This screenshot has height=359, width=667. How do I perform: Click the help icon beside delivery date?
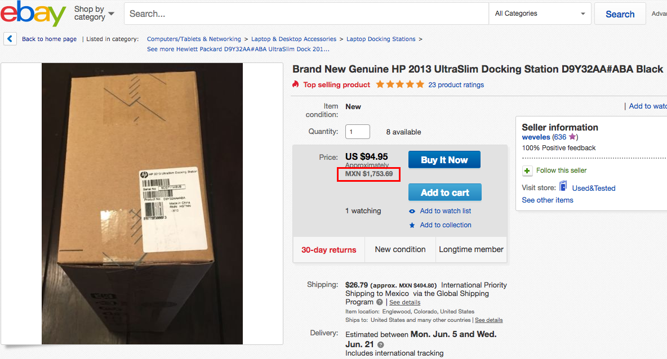(x=381, y=344)
